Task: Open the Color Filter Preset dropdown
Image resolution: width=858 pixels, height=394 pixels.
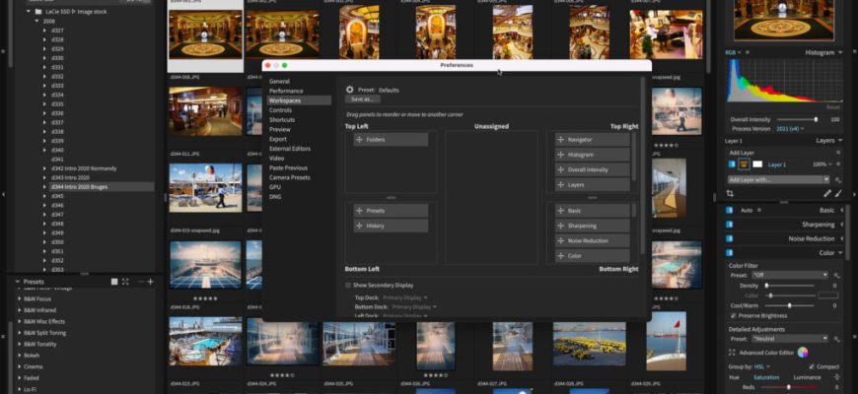Action: click(x=790, y=276)
